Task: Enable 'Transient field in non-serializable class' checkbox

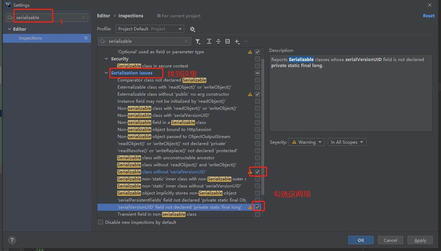Action: (258, 214)
